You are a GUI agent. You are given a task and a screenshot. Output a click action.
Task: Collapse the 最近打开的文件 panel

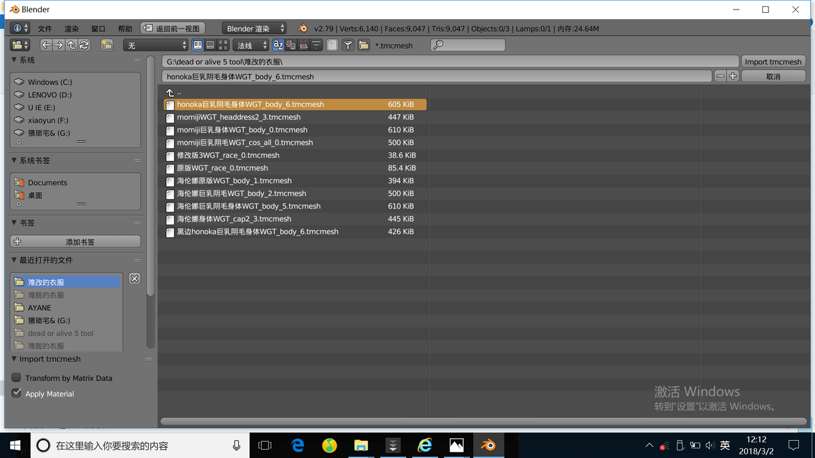pyautogui.click(x=15, y=260)
